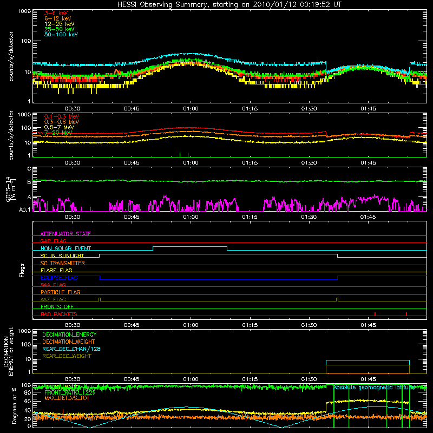Click counts/s/detector axis label of top panel

pyautogui.click(x=11, y=56)
